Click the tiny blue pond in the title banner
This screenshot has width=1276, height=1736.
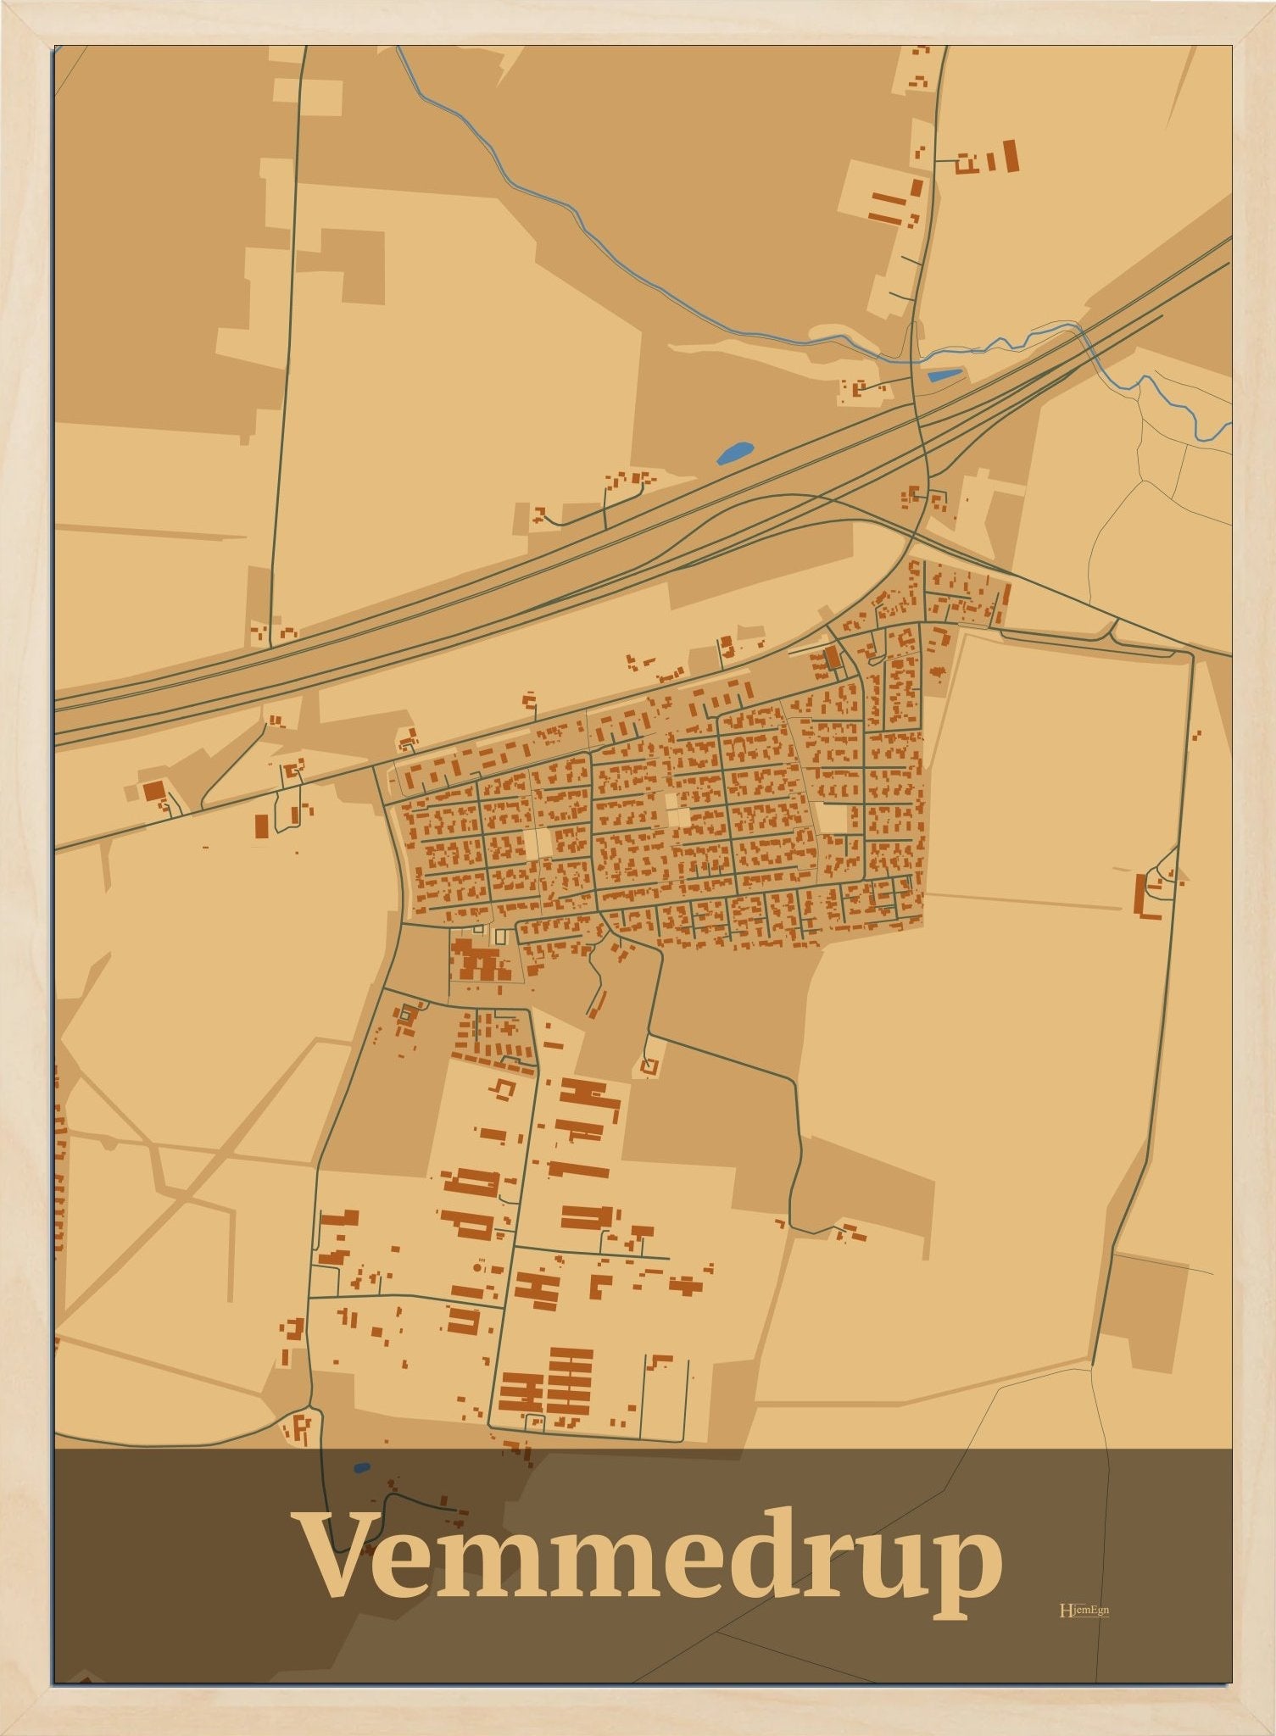[362, 1466]
